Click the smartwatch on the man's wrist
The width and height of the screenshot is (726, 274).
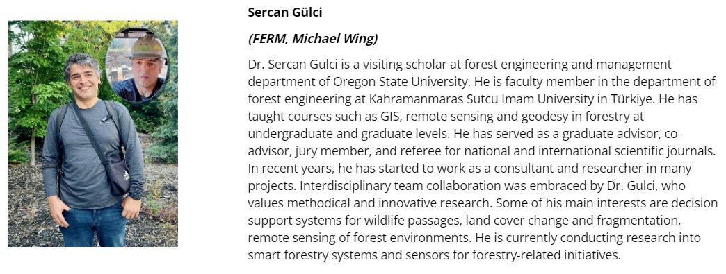135,196
